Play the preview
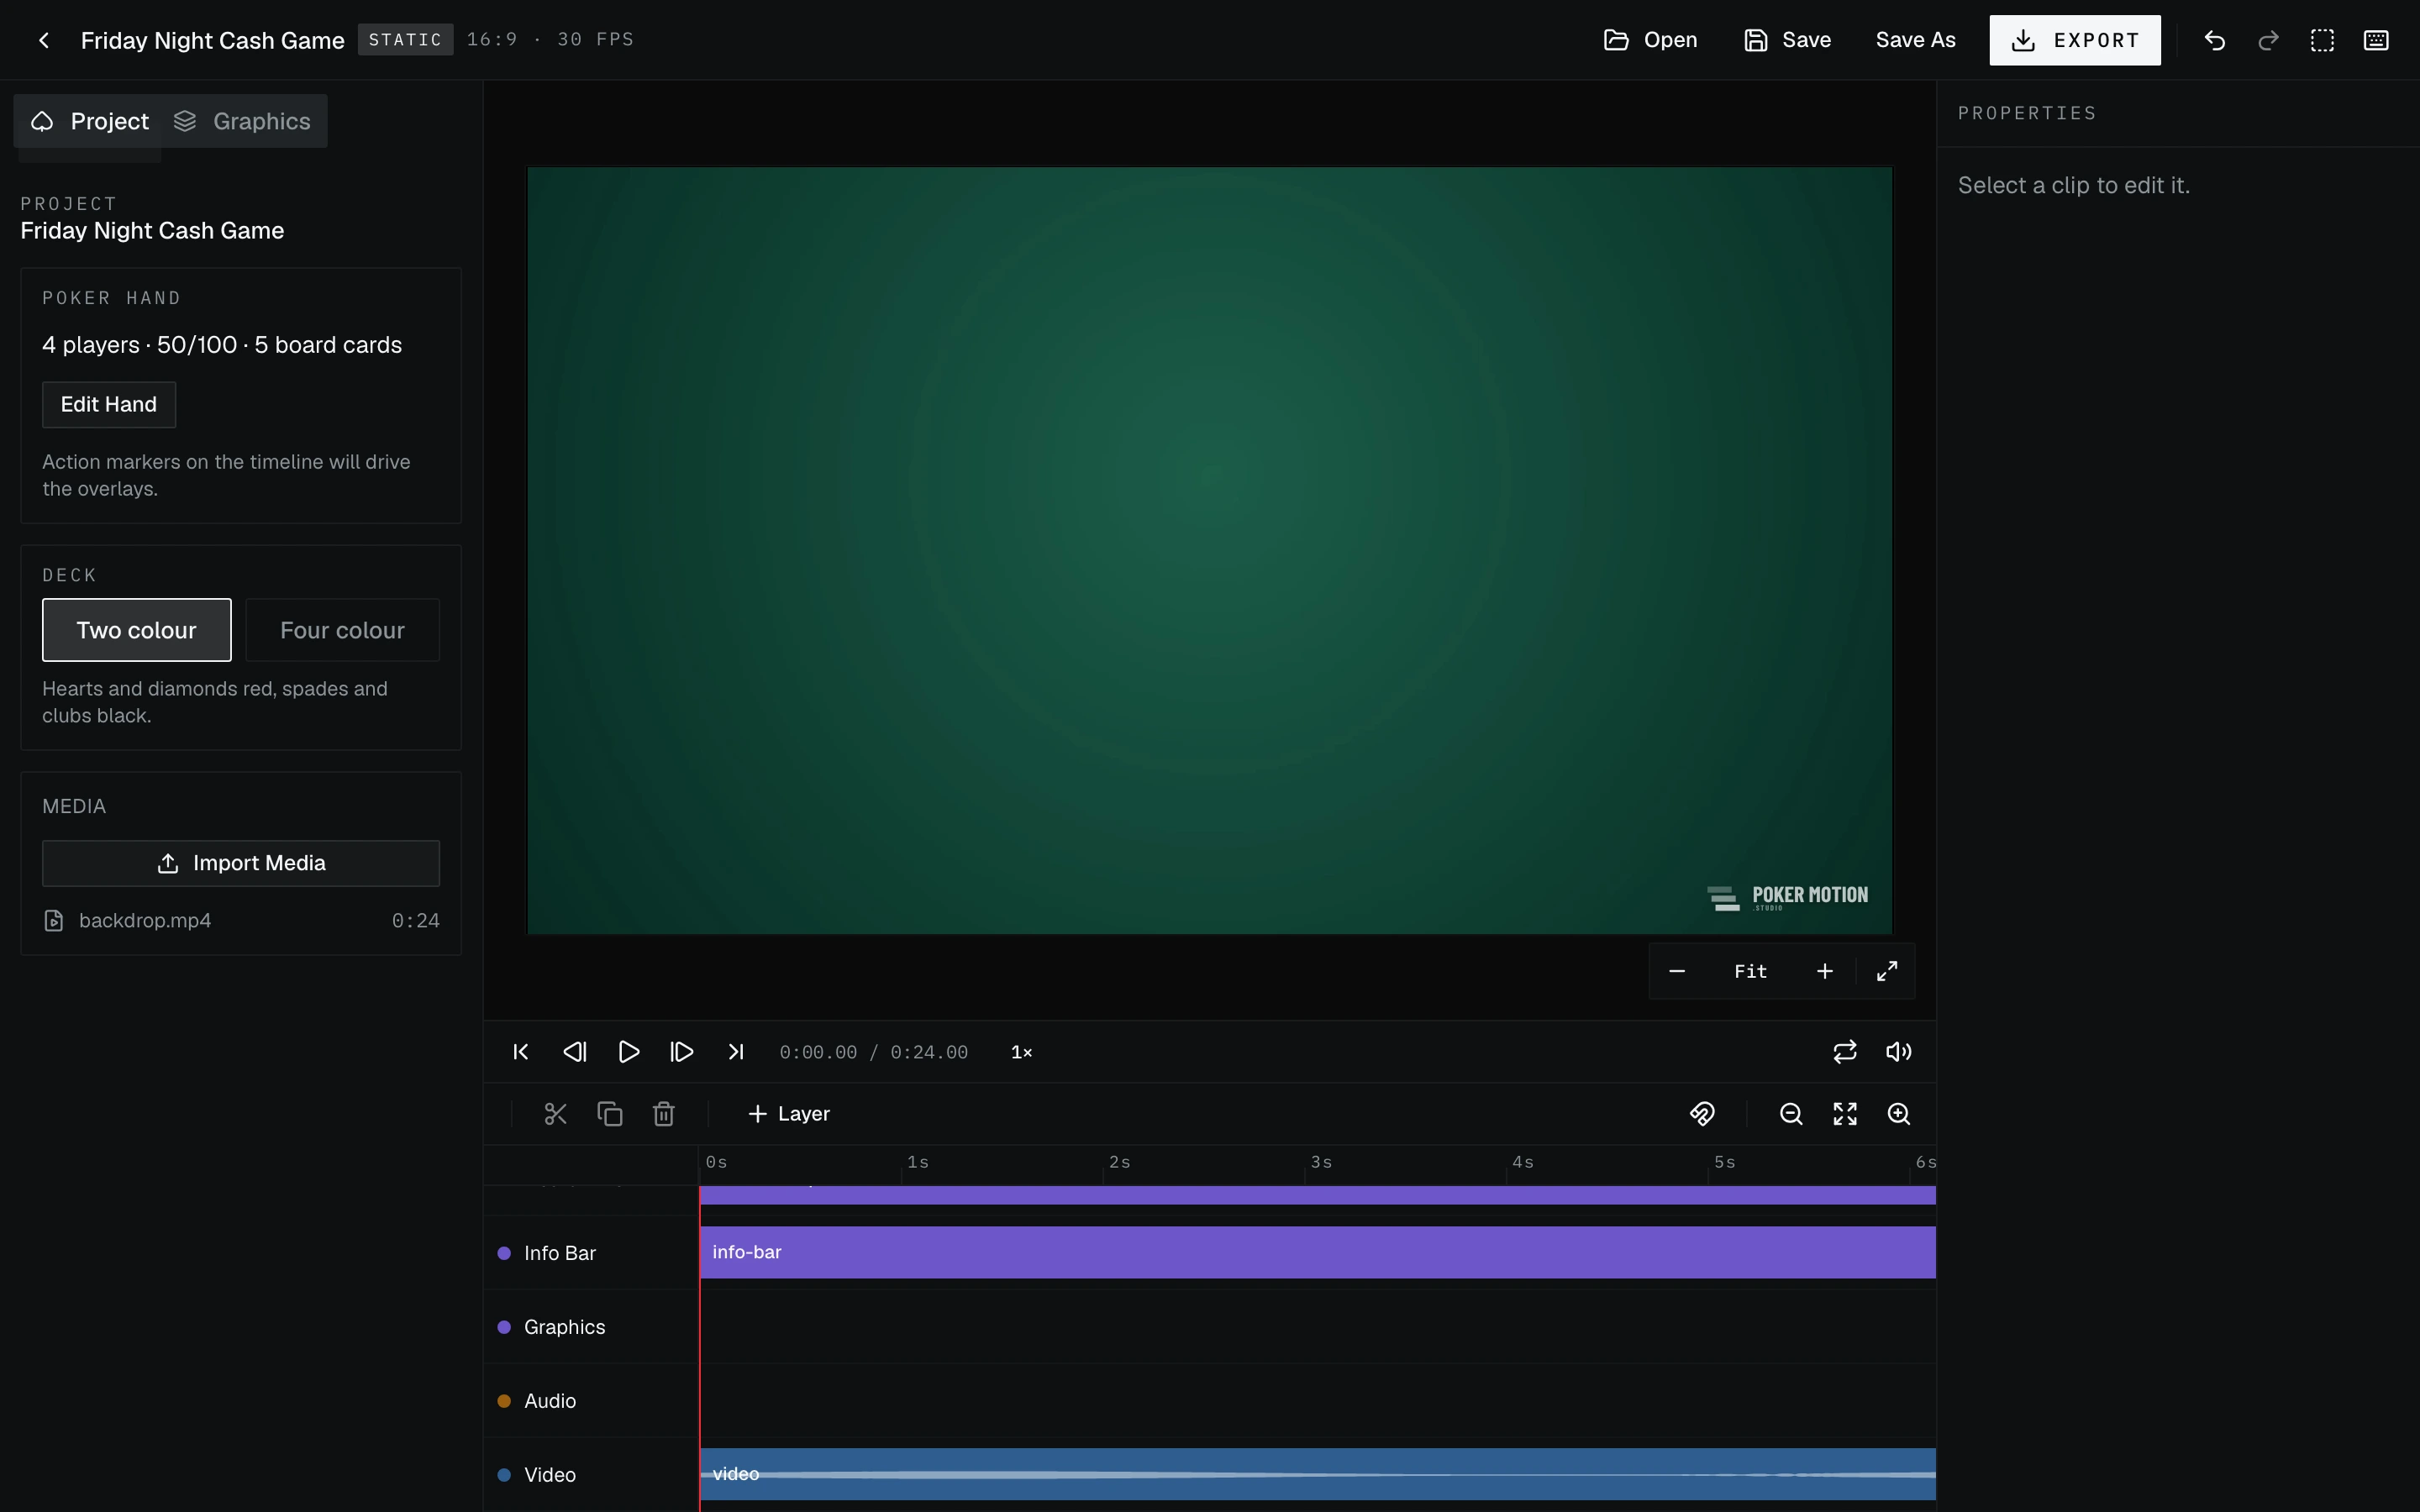The width and height of the screenshot is (2420, 1512). [x=628, y=1052]
